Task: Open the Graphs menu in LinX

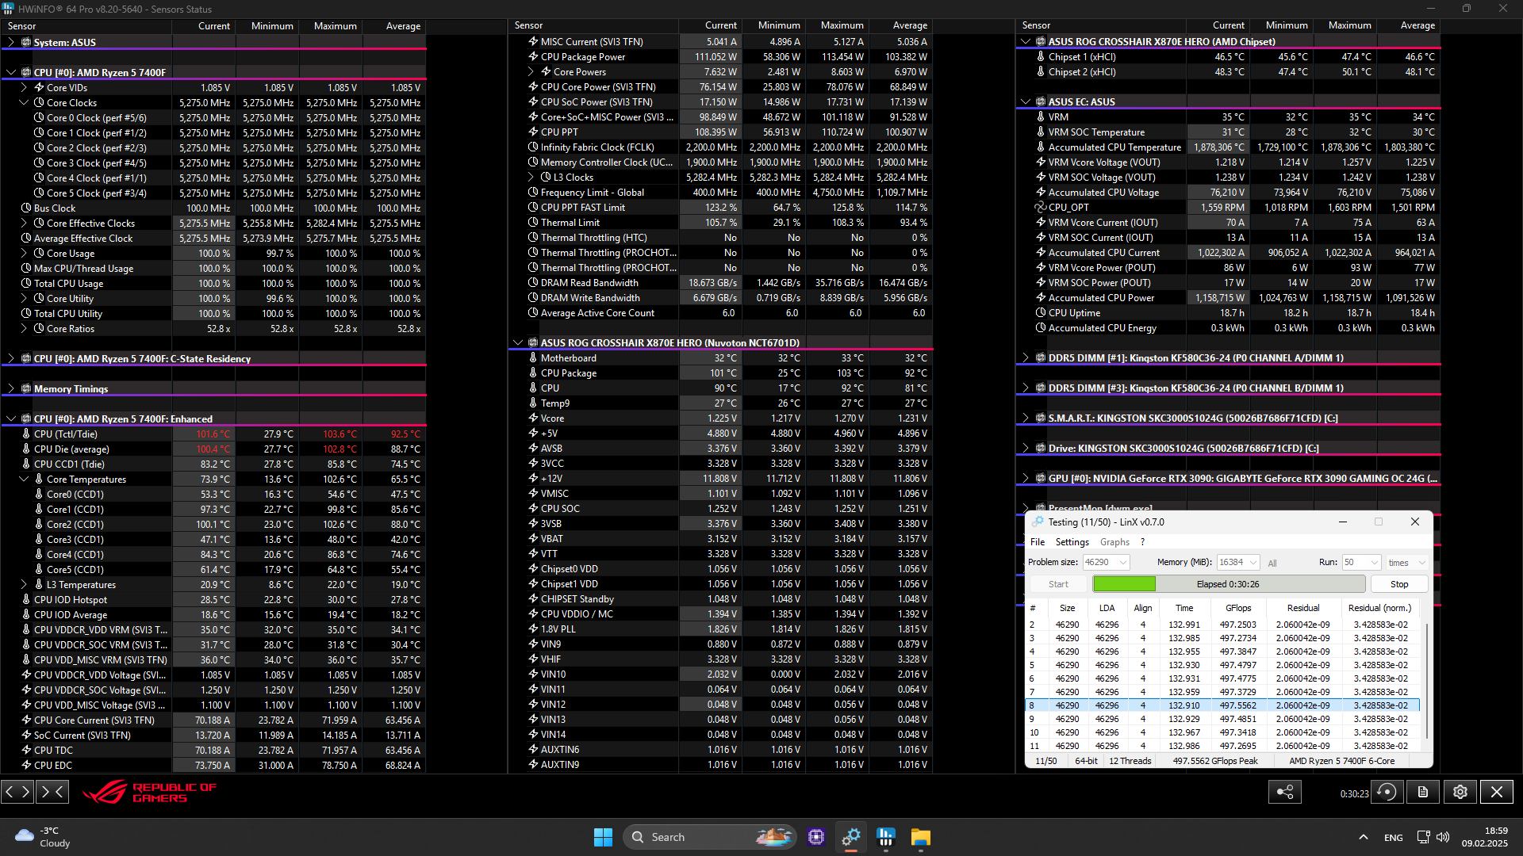Action: point(1114,542)
